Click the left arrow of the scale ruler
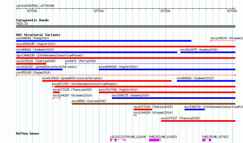 tap(17, 9)
